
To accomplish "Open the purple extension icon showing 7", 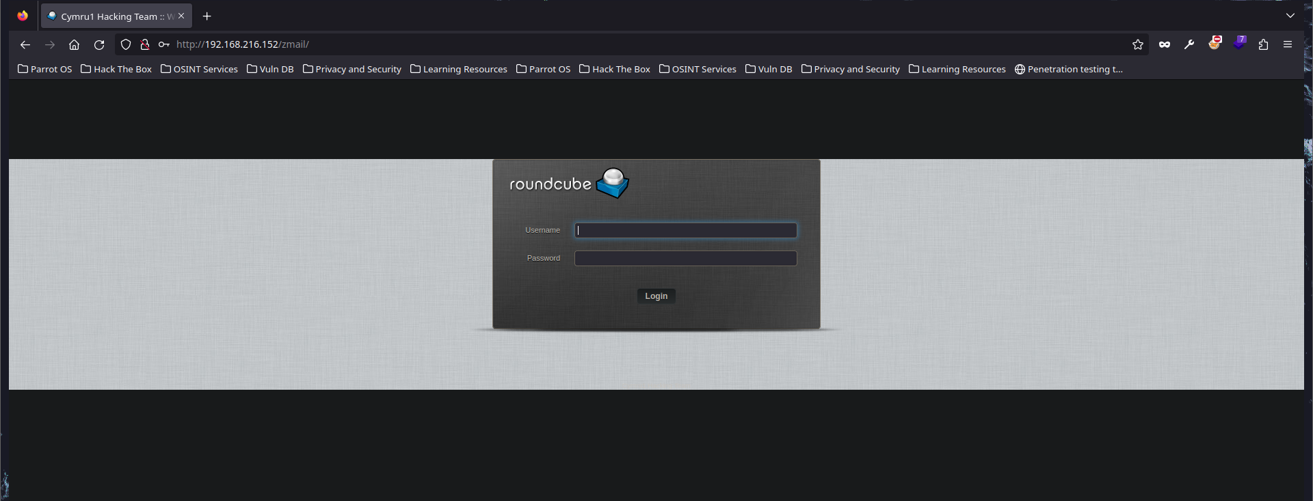I will click(1240, 43).
